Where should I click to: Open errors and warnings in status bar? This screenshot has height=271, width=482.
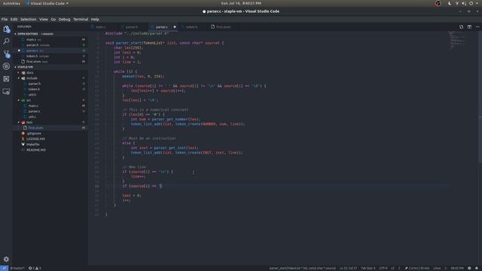point(35,268)
